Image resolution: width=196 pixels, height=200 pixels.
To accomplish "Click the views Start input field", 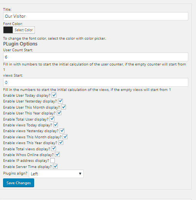I will pyautogui.click(x=96, y=82).
